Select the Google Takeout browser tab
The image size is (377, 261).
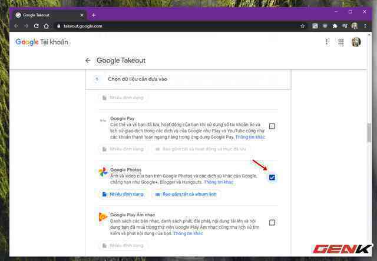coord(49,15)
